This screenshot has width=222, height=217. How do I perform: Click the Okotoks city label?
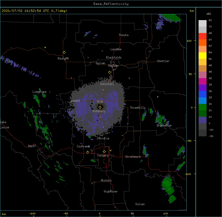coord(106,180)
